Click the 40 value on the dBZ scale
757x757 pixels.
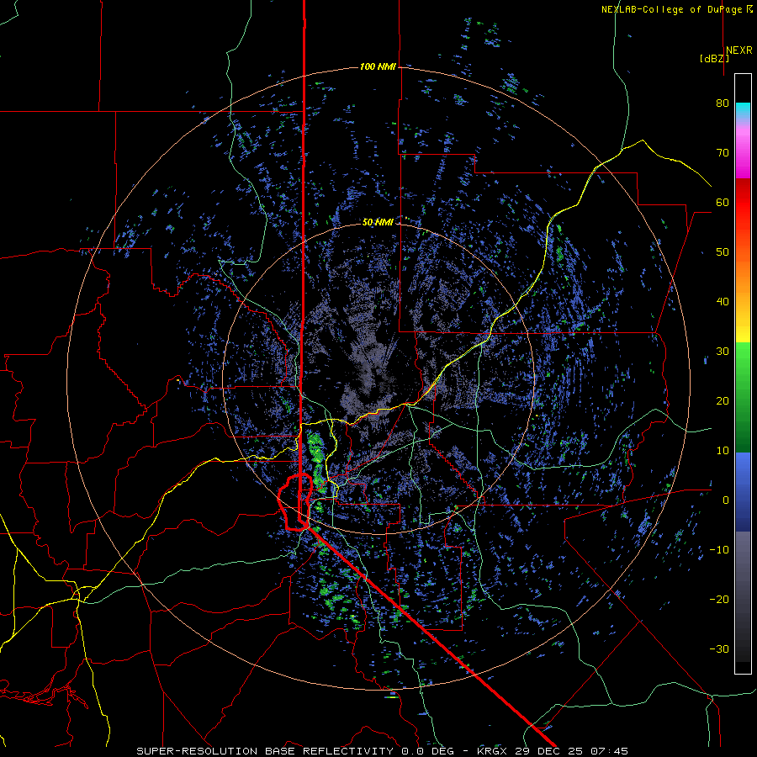[x=723, y=302]
